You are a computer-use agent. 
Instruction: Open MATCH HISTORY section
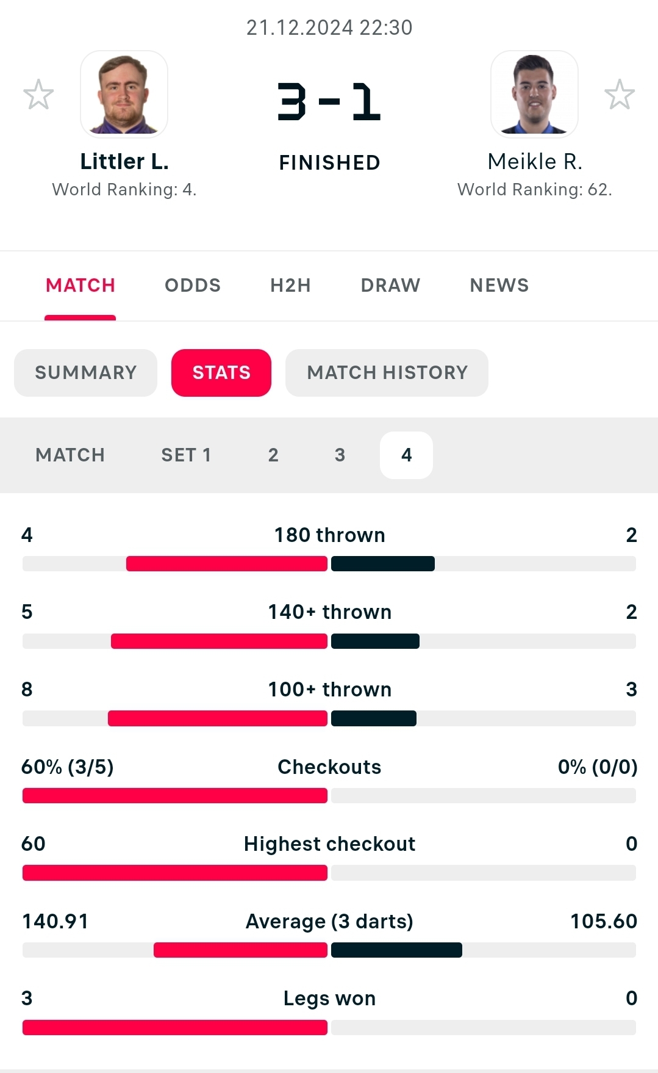[387, 373]
